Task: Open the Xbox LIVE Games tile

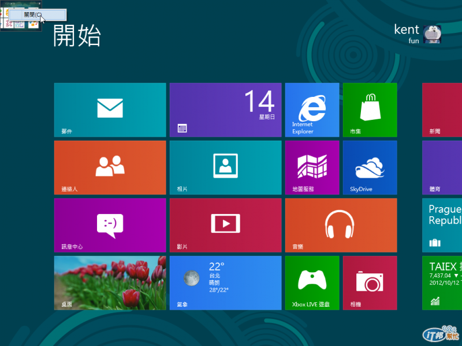Action: pos(312,283)
